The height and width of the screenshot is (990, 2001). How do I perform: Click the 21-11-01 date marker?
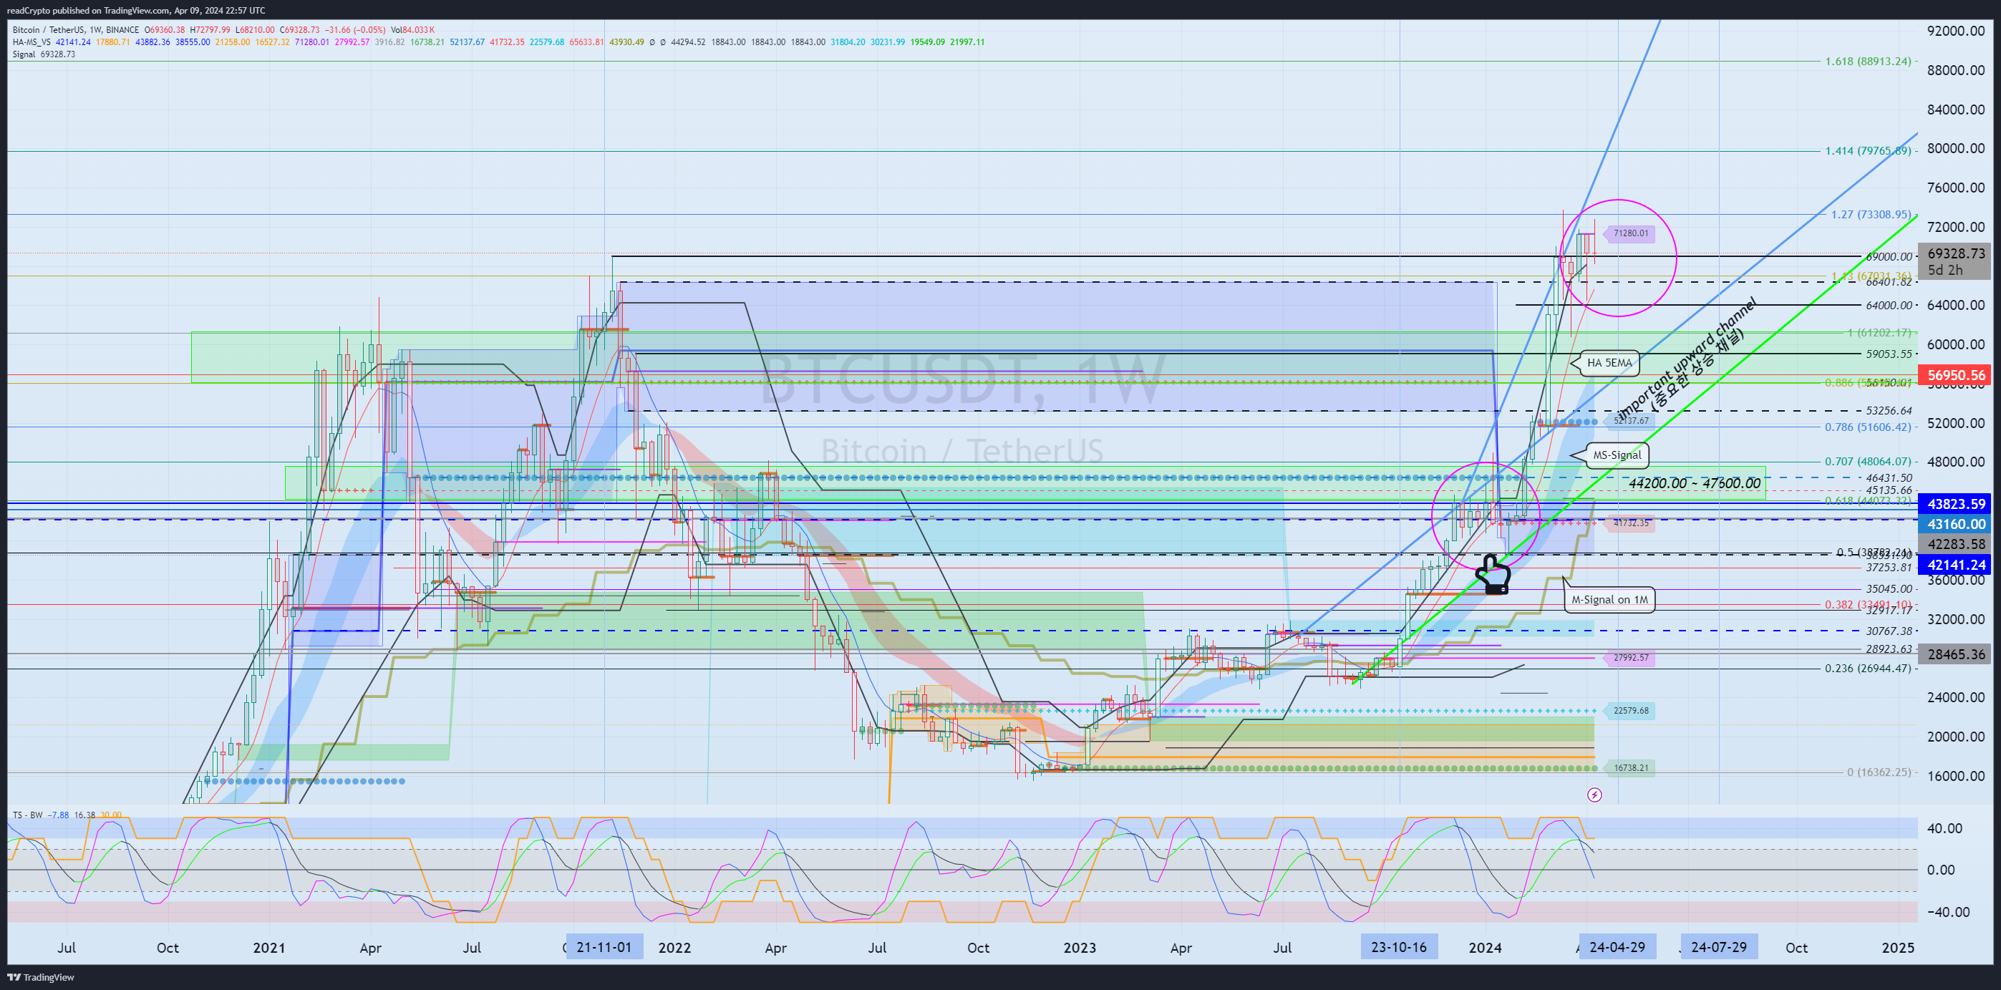604,947
